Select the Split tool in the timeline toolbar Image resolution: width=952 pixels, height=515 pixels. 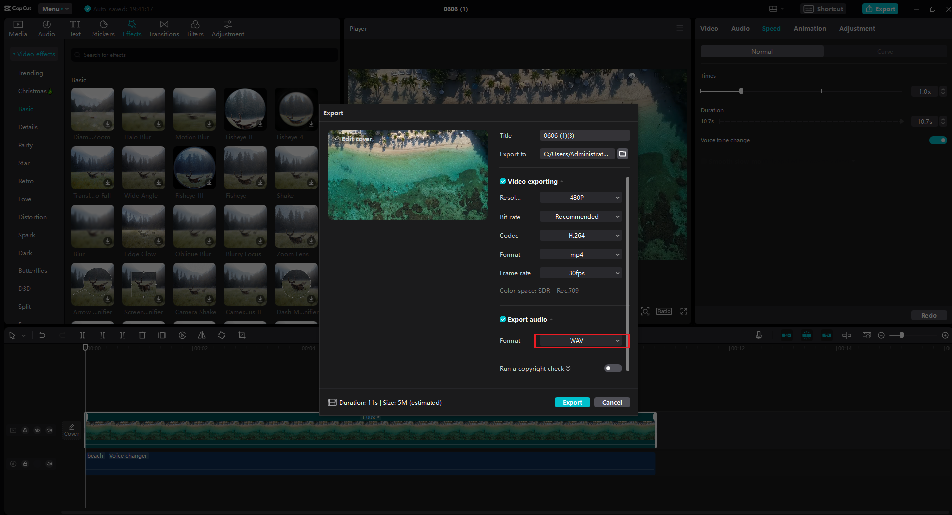click(82, 335)
